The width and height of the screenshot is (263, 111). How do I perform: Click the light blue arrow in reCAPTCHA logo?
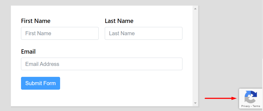click(x=247, y=94)
